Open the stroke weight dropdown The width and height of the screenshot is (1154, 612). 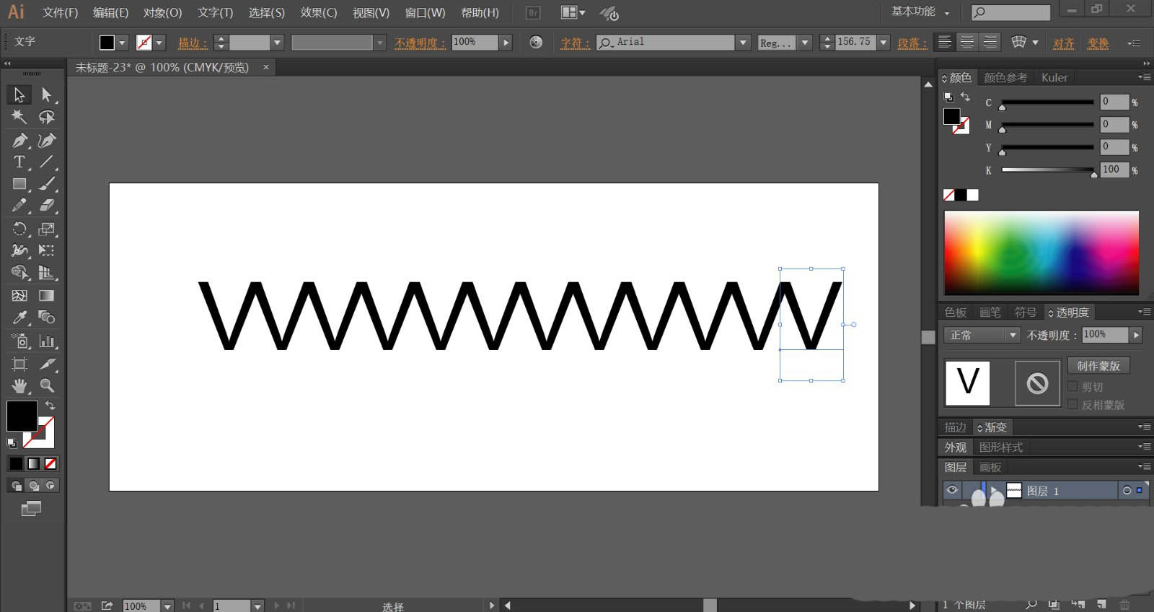point(276,43)
